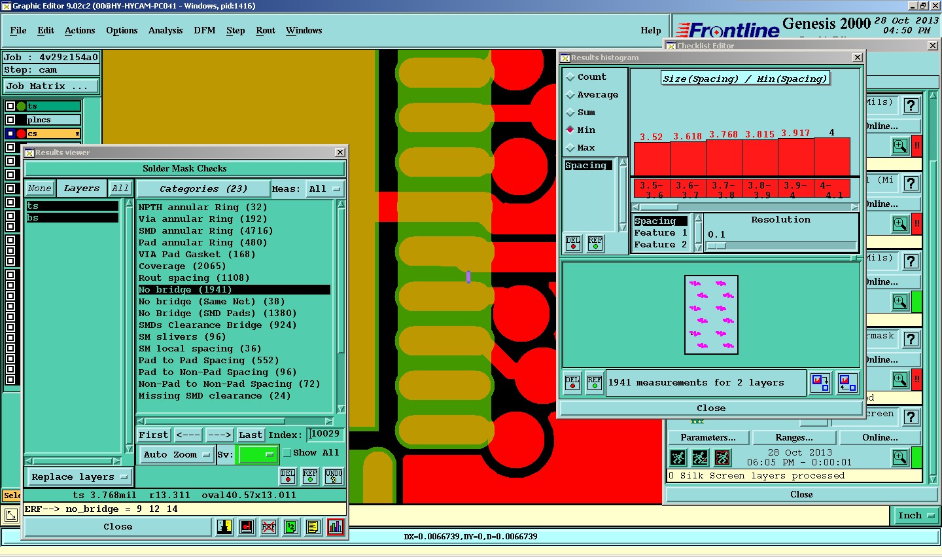
Task: Open the Edit menu
Action: click(46, 31)
